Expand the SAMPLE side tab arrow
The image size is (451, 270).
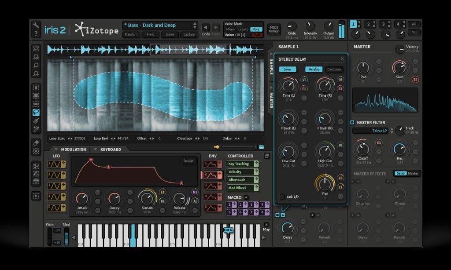[x=271, y=54]
